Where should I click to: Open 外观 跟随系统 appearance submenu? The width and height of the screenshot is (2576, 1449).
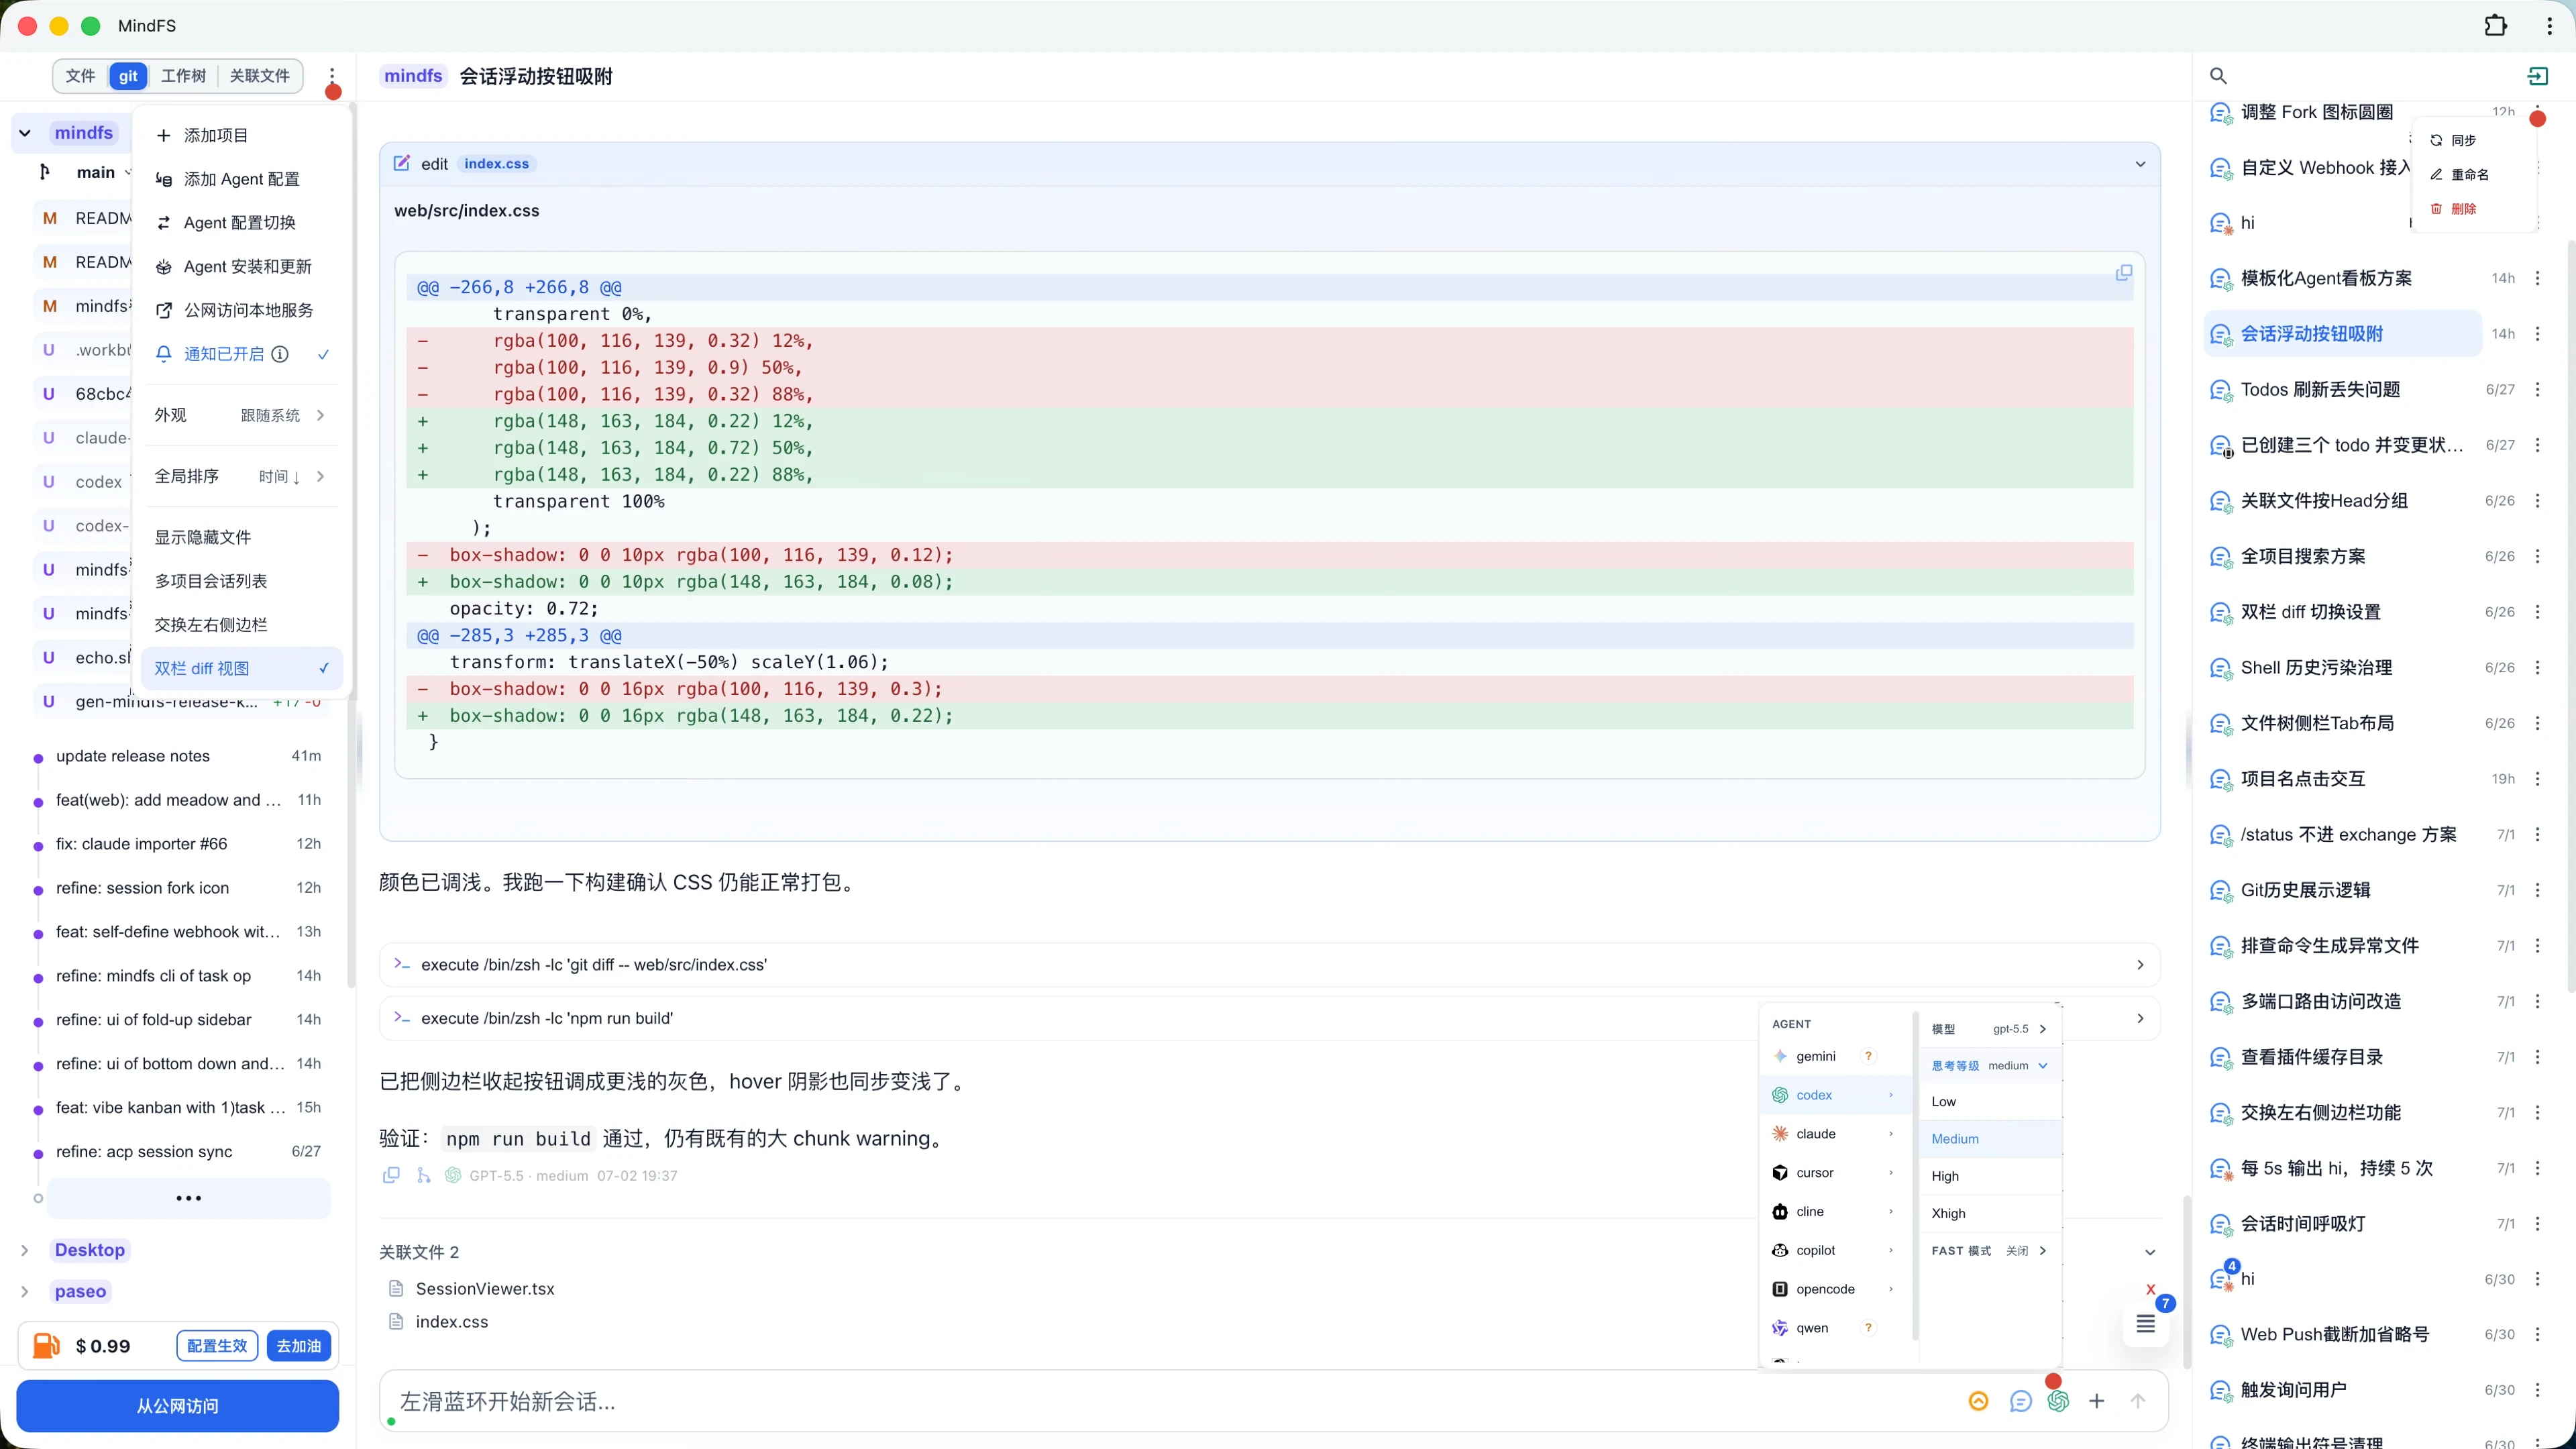(x=241, y=415)
